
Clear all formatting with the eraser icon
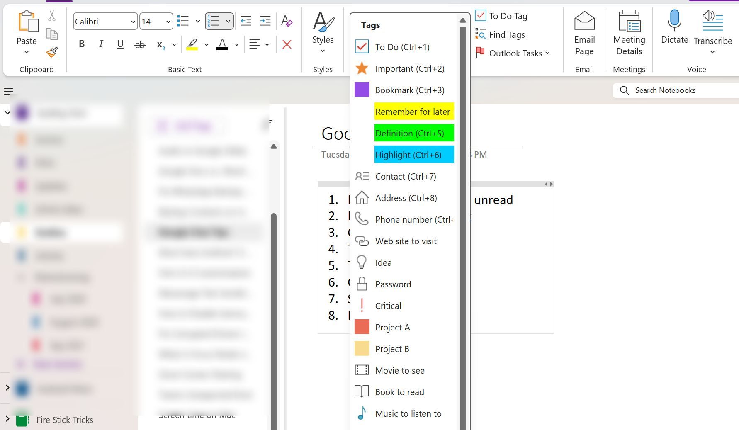click(287, 20)
